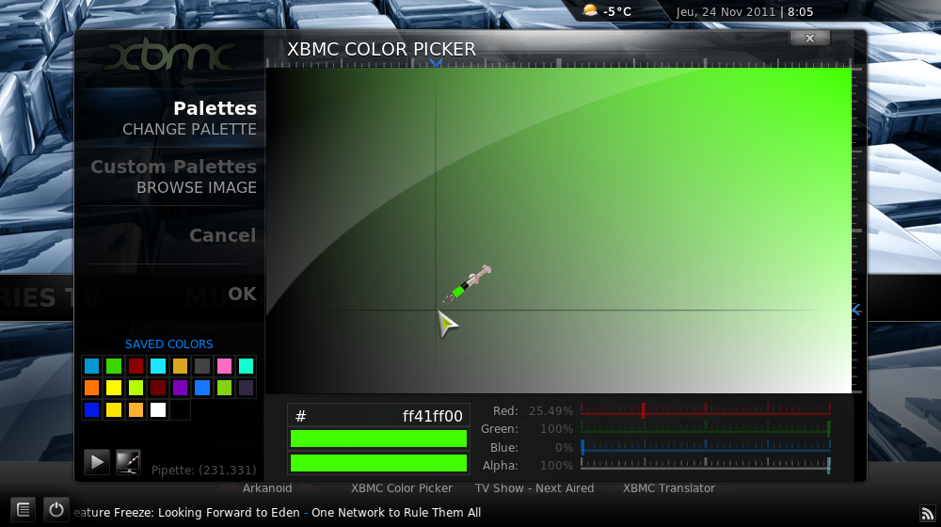The height and width of the screenshot is (527, 941).
Task: Click the hex color field ff41ff00
Action: [x=378, y=416]
